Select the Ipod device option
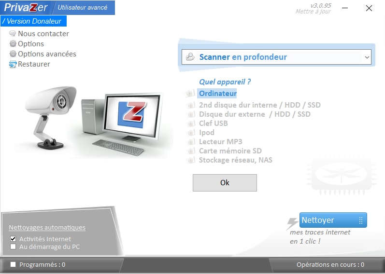The height and width of the screenshot is (274, 385). click(x=206, y=133)
